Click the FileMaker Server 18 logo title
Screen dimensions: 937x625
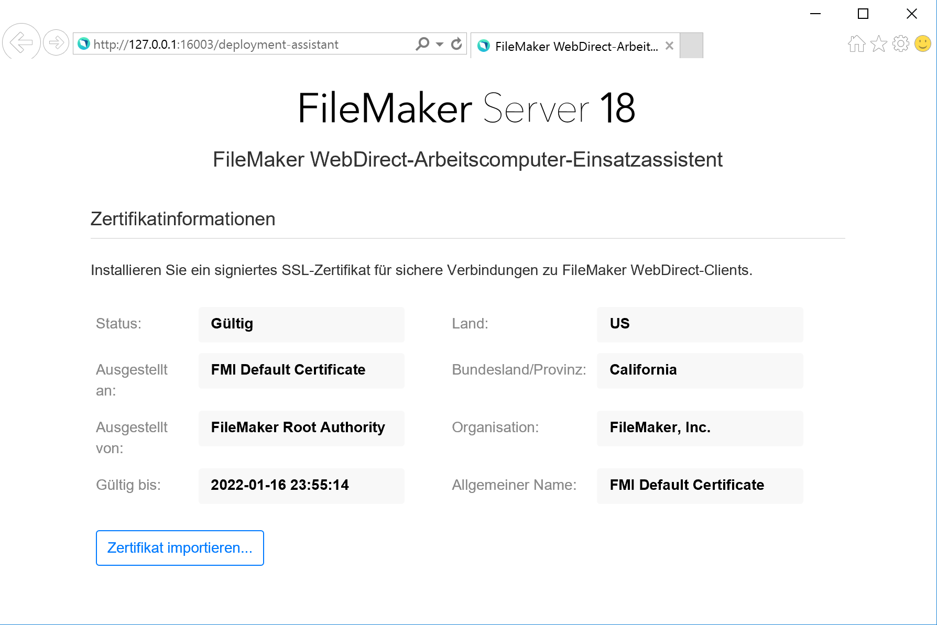(x=467, y=108)
